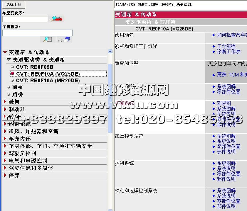Open the 更换 TCM link

[232, 74]
